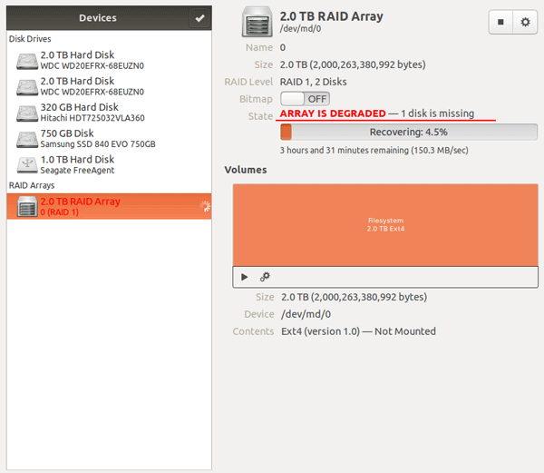Select the first 2.0 TB WDC Hard Disk
Screen dimensions: 544x473
click(109, 60)
